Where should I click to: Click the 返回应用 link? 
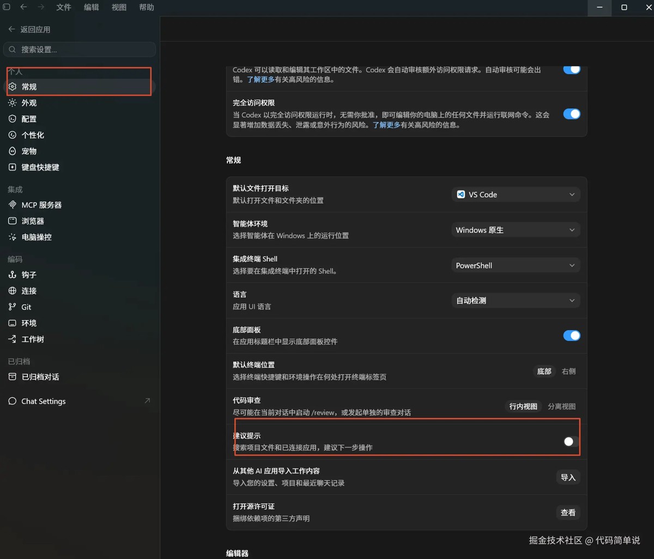pyautogui.click(x=30, y=29)
